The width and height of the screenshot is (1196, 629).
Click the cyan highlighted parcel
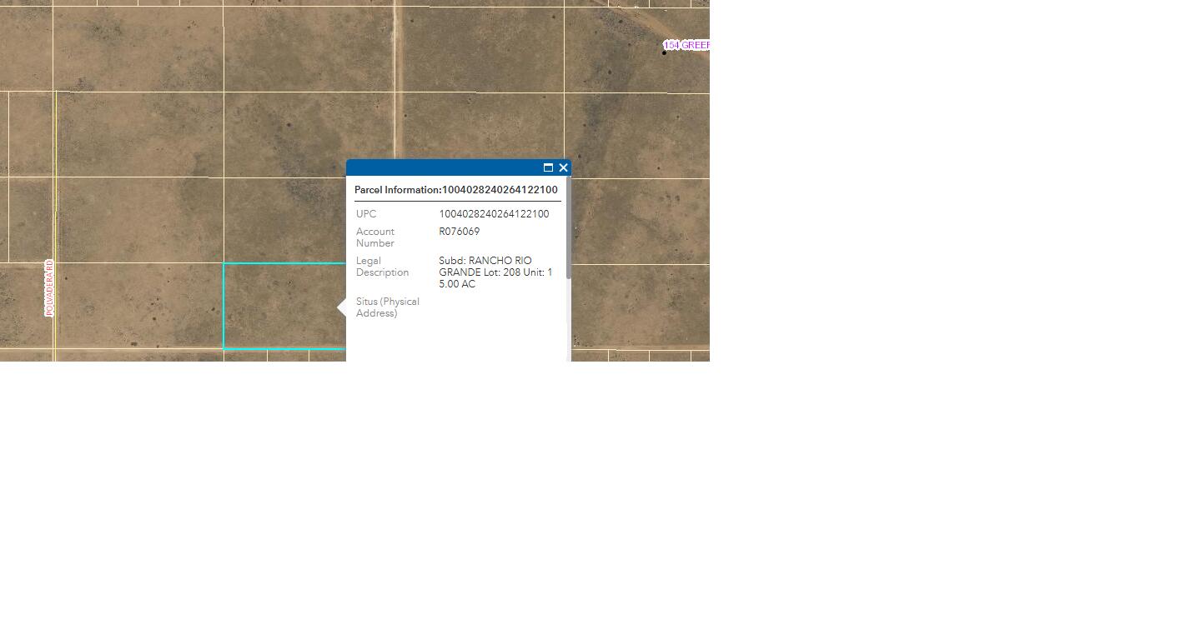[284, 306]
